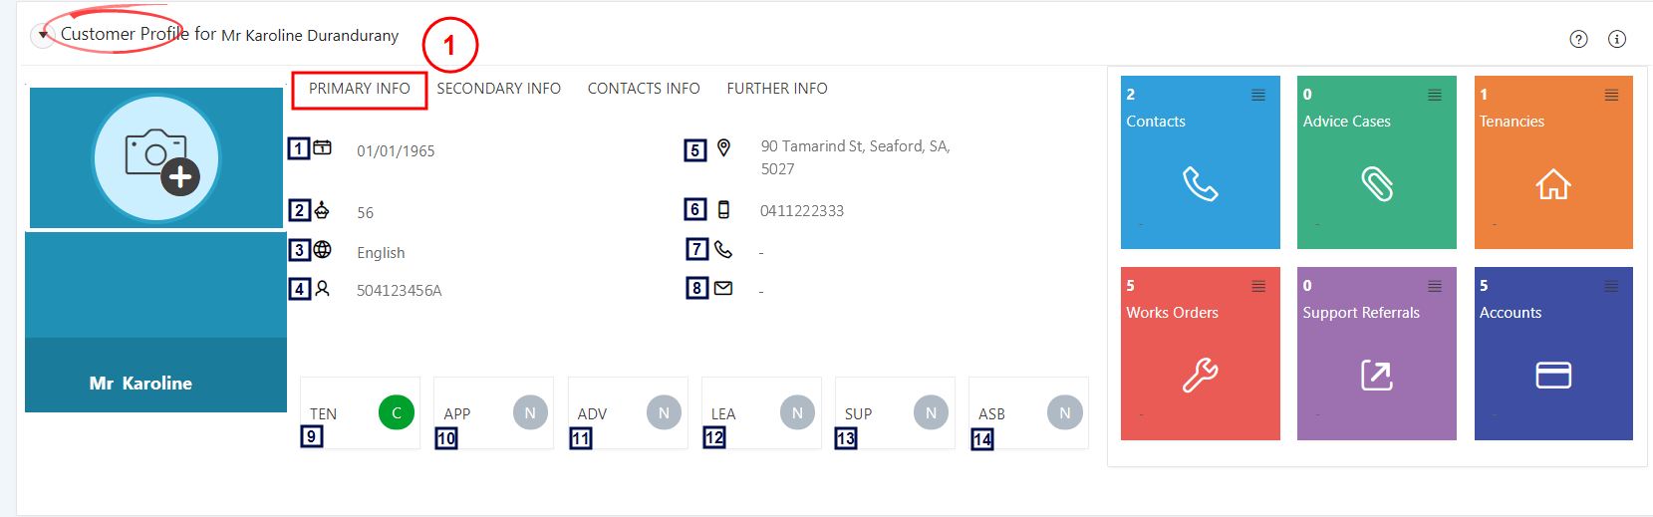This screenshot has width=1653, height=517.
Task: Open the Contacts tile phone icon
Action: (x=1200, y=184)
